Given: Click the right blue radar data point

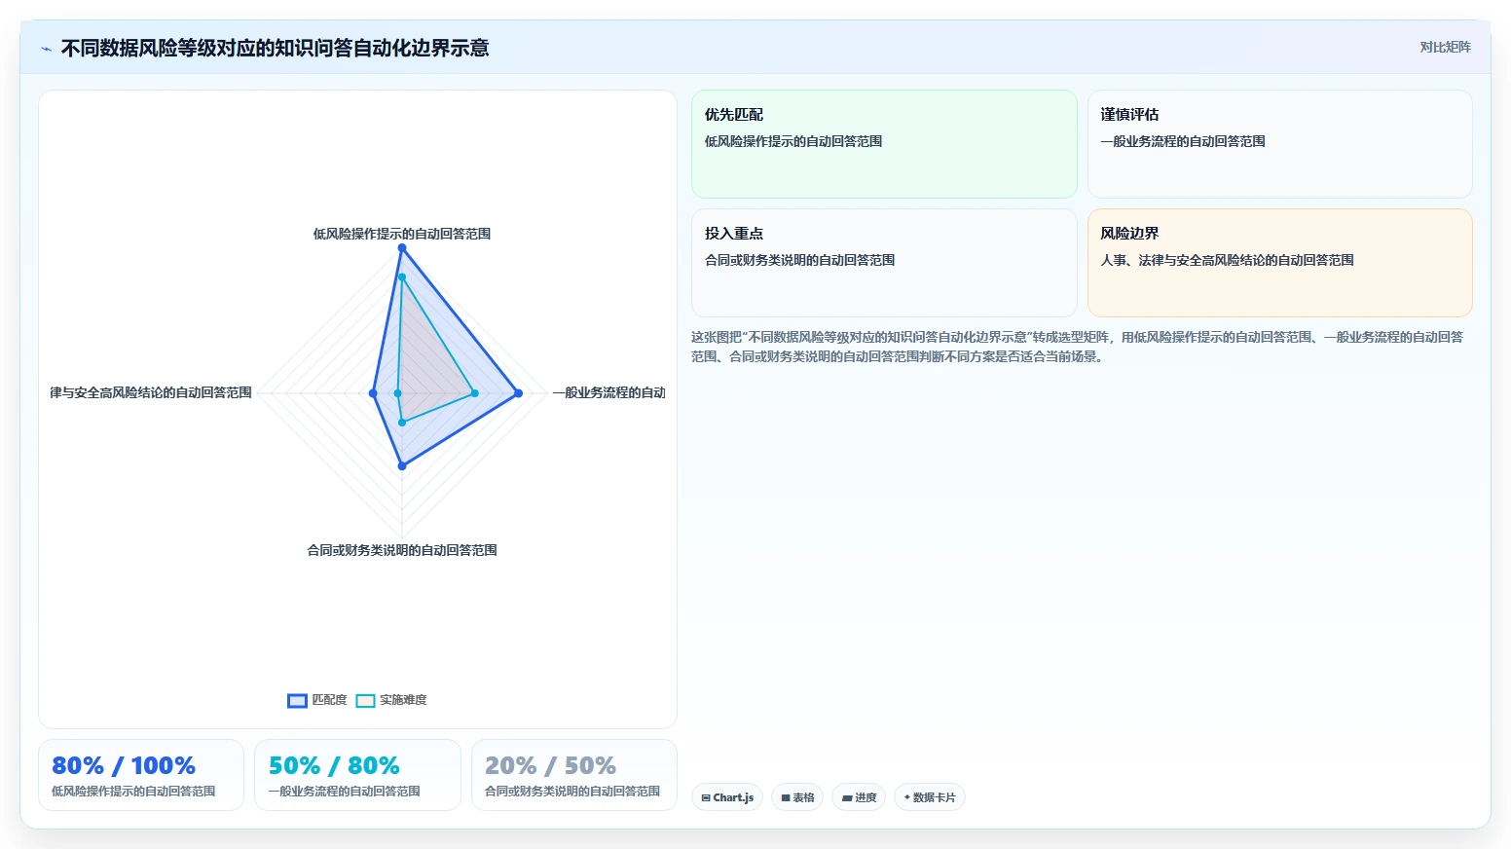Looking at the screenshot, I should (x=518, y=393).
